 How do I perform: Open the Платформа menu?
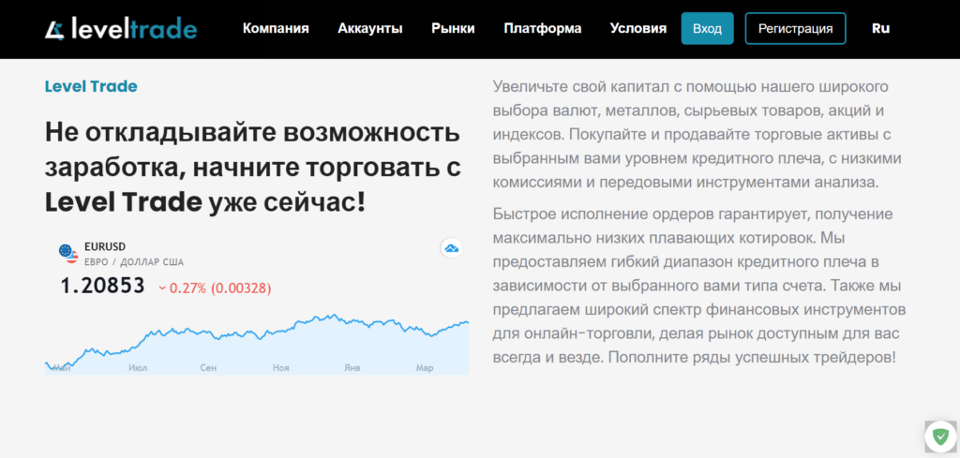pos(543,29)
